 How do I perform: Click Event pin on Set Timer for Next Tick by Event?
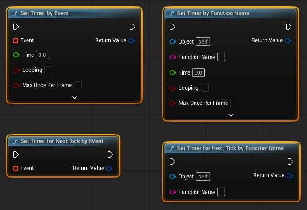click(x=16, y=168)
